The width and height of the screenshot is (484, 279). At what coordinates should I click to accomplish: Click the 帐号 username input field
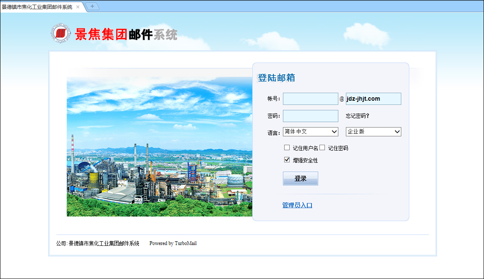(310, 99)
